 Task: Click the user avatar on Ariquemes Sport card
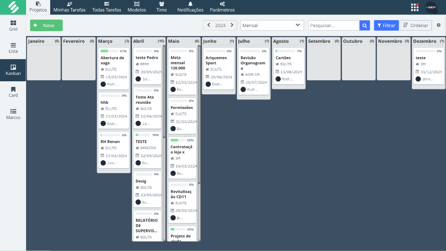point(208,84)
